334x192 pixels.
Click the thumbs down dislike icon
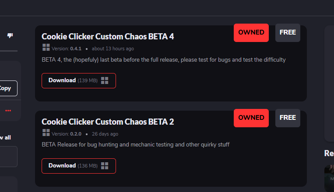(x=10, y=35)
